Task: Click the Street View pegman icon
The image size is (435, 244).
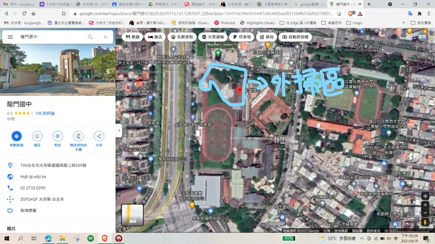Action: (425, 222)
